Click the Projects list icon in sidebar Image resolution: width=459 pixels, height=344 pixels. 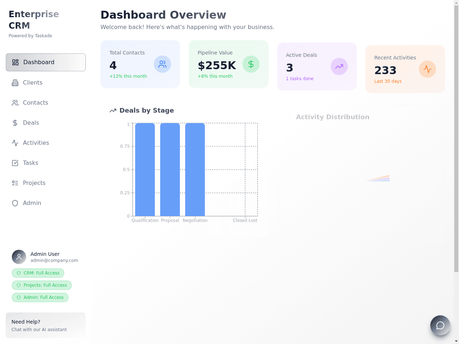coord(15,183)
